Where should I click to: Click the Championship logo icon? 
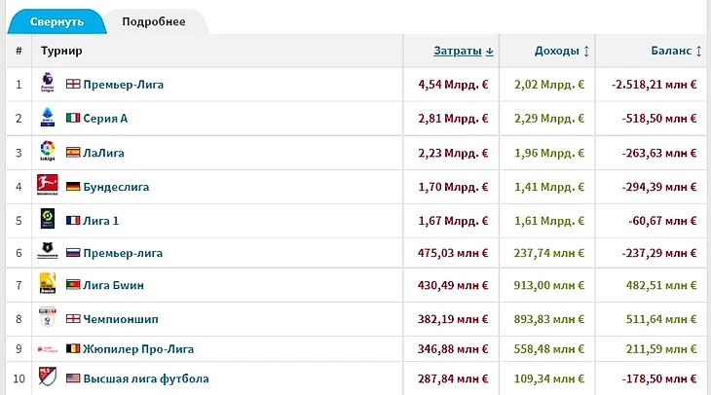pos(47,318)
